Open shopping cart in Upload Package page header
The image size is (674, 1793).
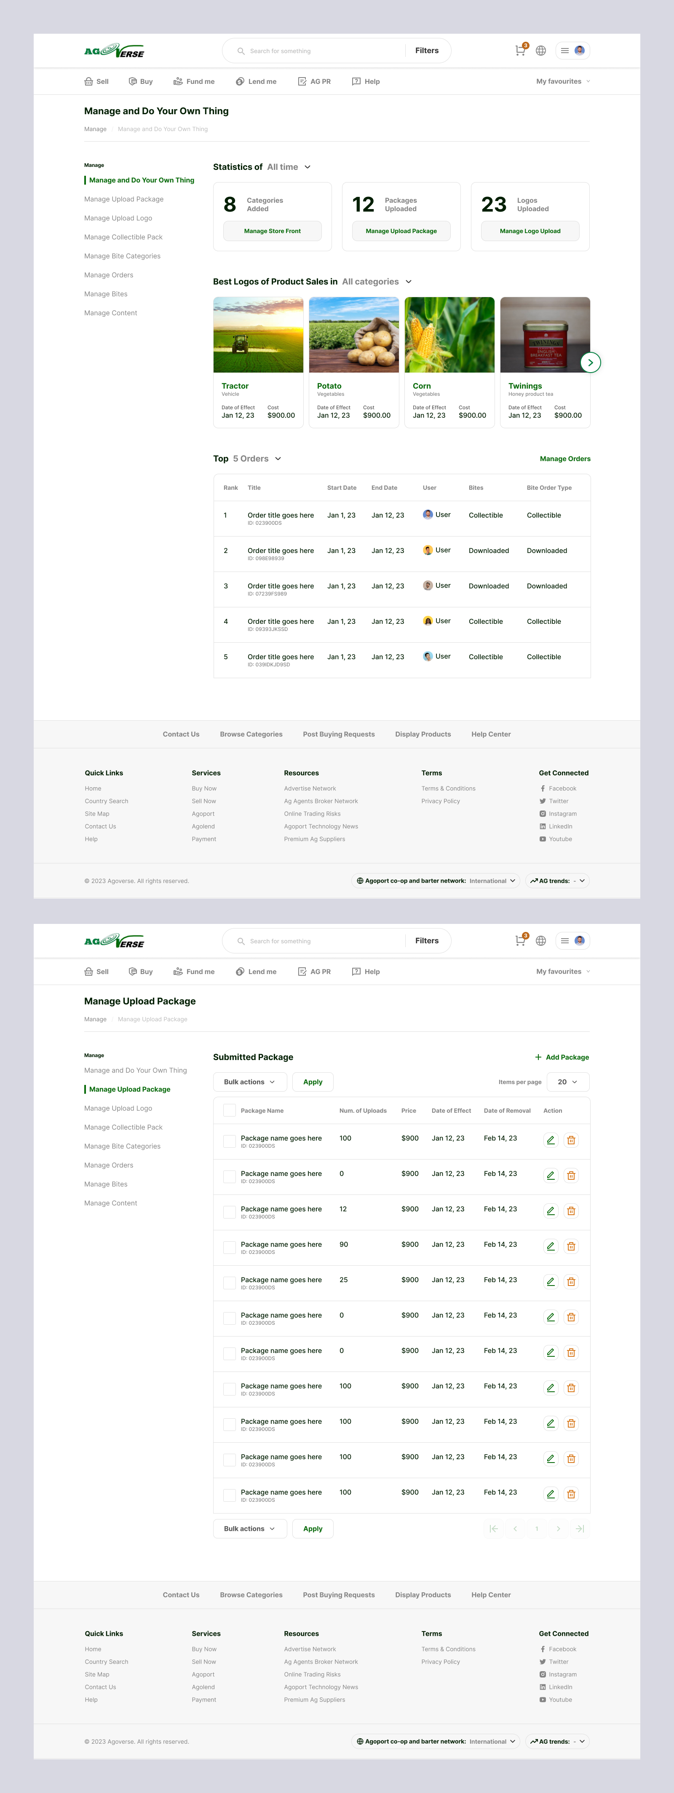(520, 940)
